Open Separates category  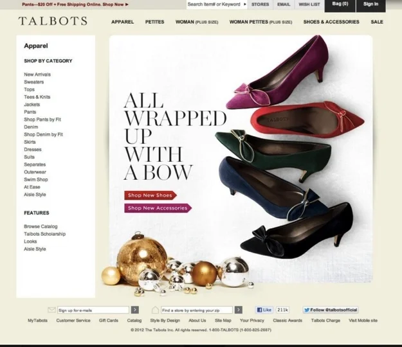coord(35,165)
